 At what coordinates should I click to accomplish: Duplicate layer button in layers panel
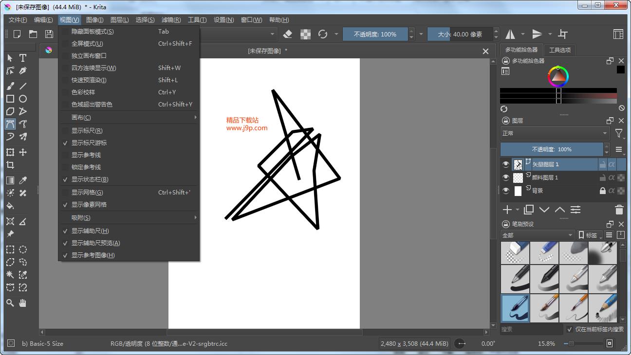[x=529, y=210]
